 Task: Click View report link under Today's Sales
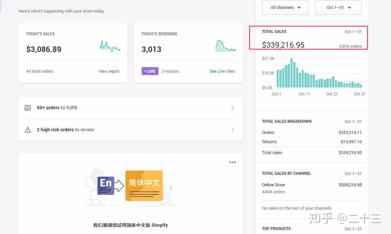pos(109,71)
